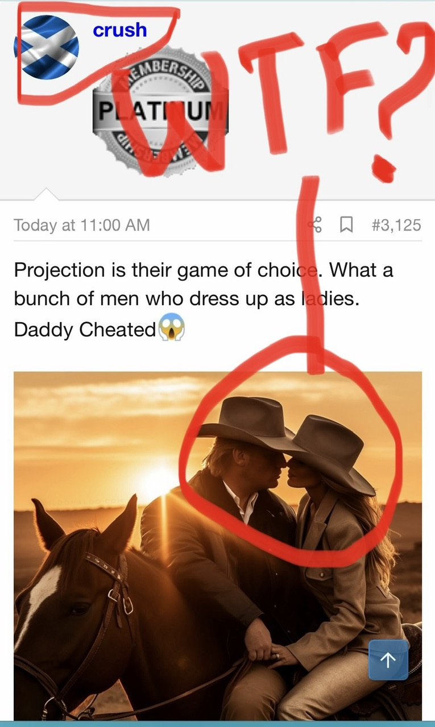This screenshot has height=727, width=435.
Task: Tap the blue scroll-to-top arrow button
Action: pos(388,659)
